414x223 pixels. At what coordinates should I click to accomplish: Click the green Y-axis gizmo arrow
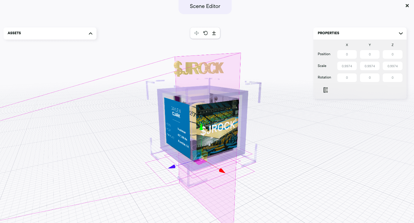[x=202, y=126]
